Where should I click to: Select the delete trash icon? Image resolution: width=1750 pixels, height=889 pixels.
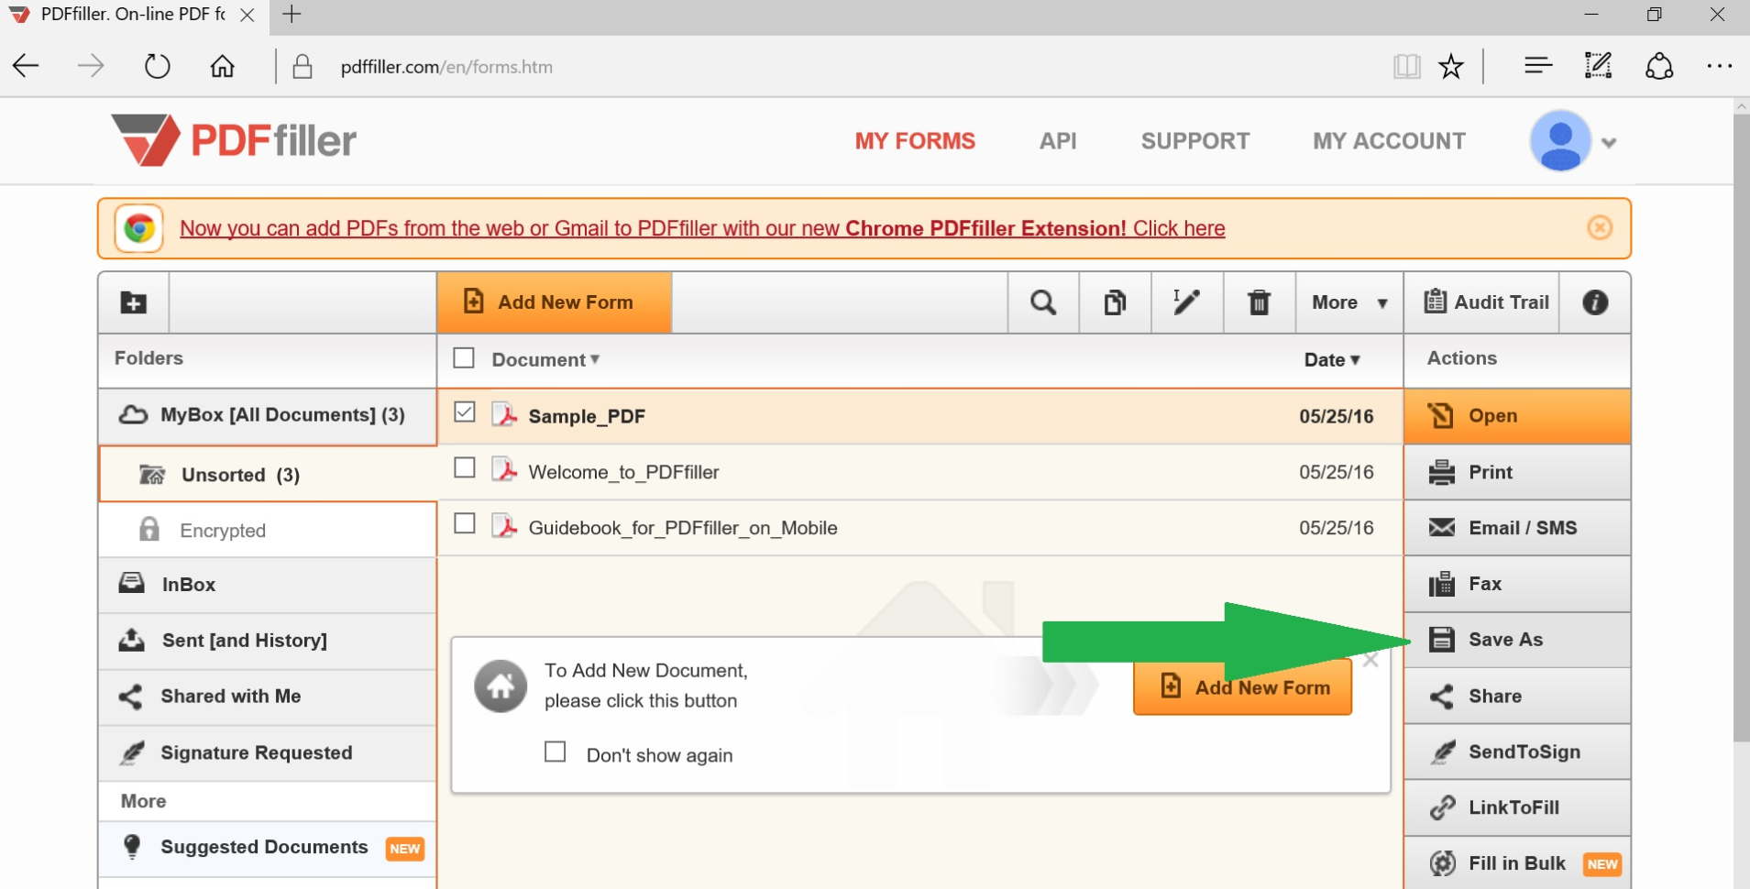1260,302
